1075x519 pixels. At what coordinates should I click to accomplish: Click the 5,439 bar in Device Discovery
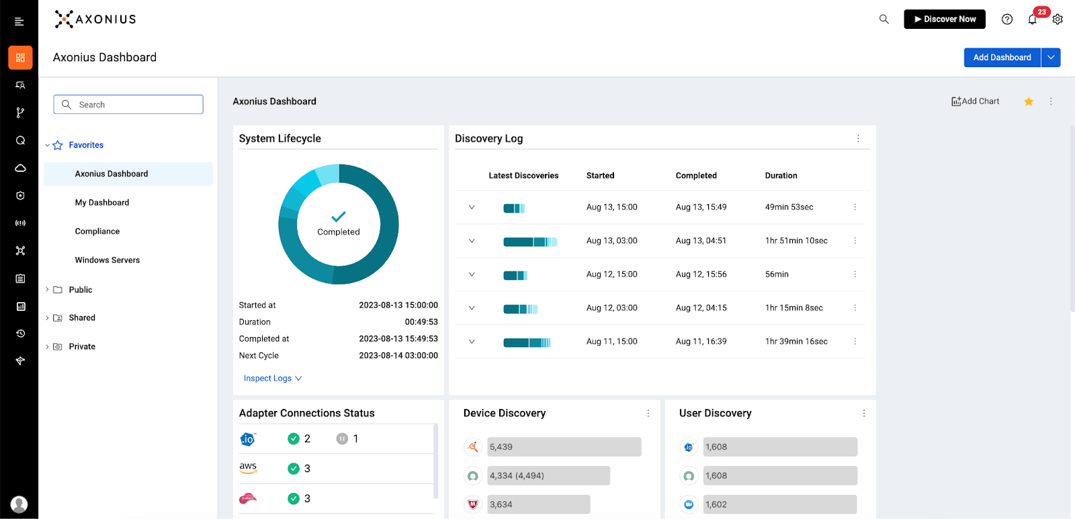pos(564,447)
